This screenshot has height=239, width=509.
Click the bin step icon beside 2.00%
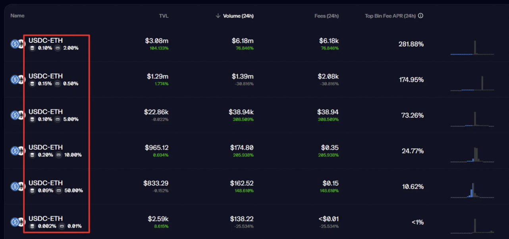(58, 48)
